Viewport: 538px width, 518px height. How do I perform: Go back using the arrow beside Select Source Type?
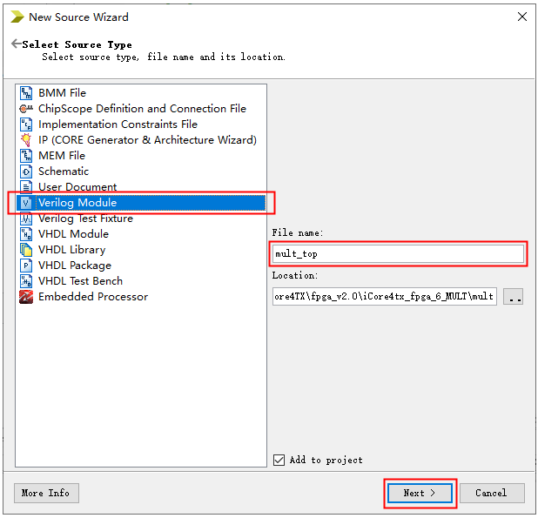(16, 44)
